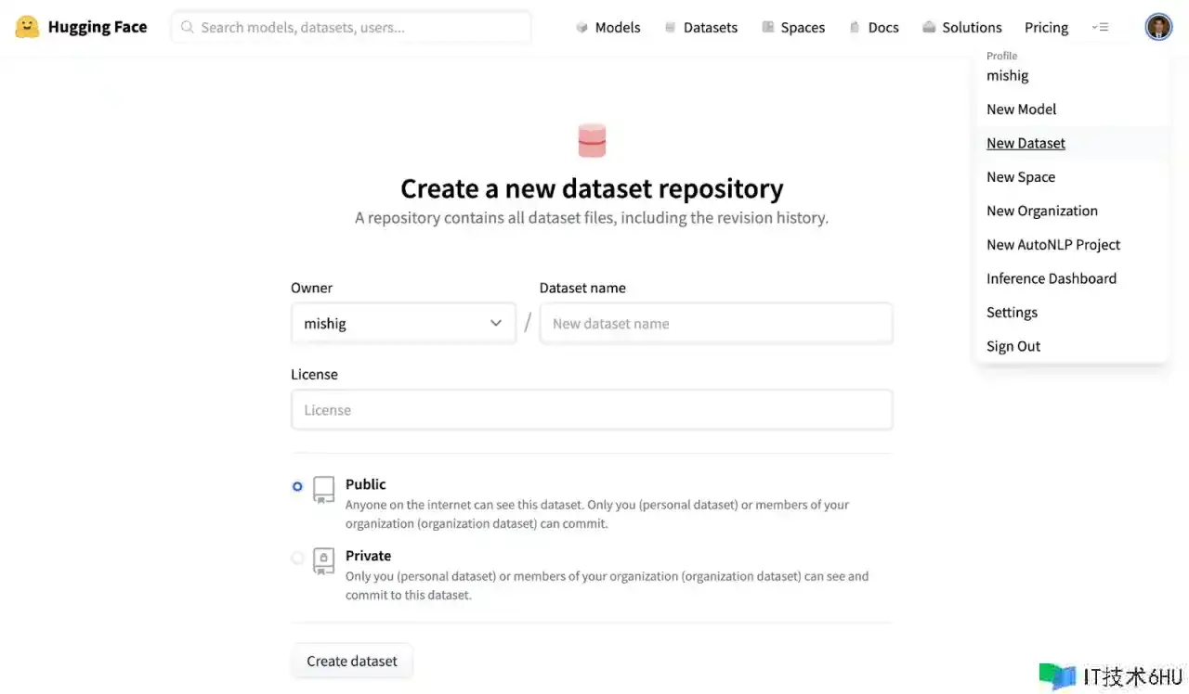This screenshot has width=1189, height=694.
Task: Click the Spaces icon in navbar
Action: (768, 28)
